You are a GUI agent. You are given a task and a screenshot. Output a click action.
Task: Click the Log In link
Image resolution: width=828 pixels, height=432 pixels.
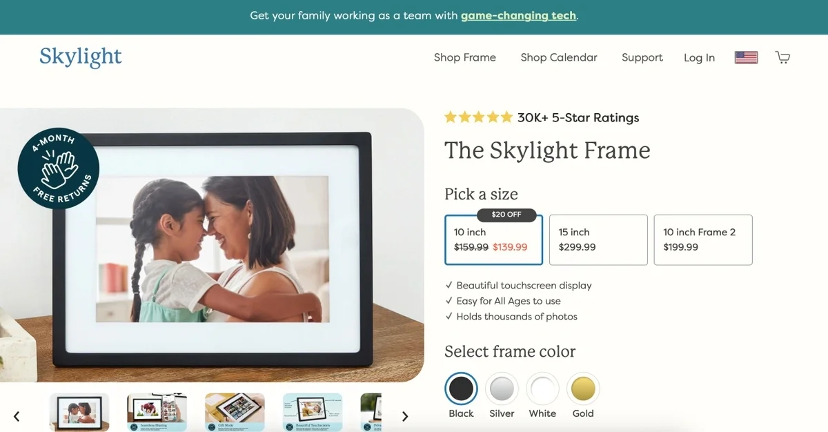(x=699, y=57)
